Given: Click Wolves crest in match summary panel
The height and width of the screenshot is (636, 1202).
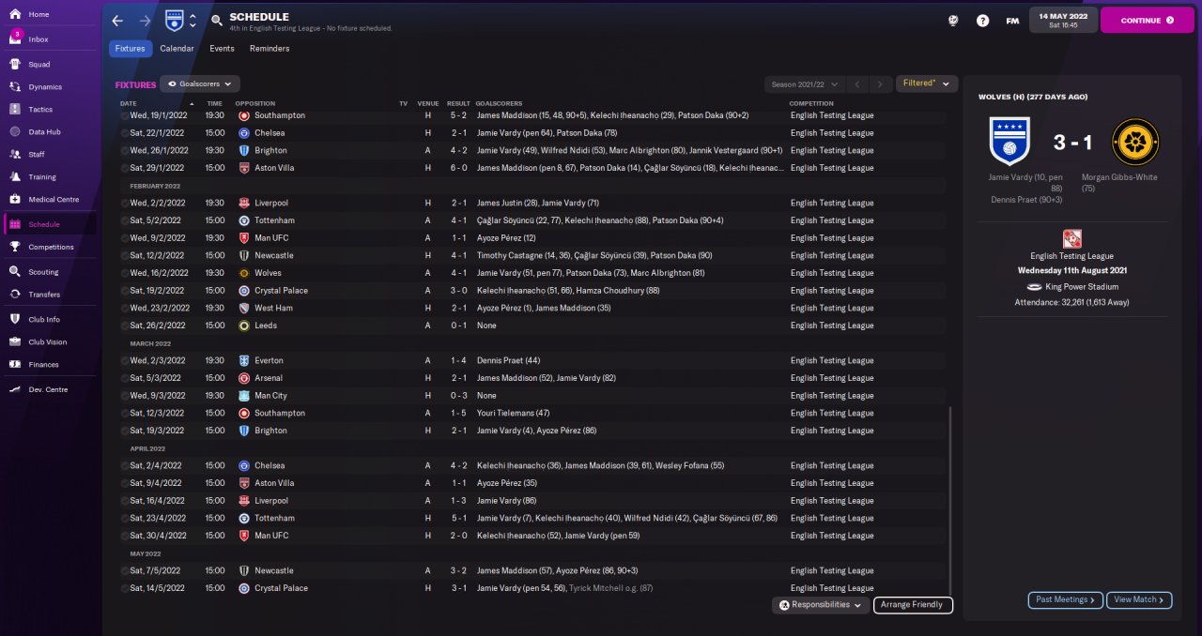Looking at the screenshot, I should [1135, 142].
